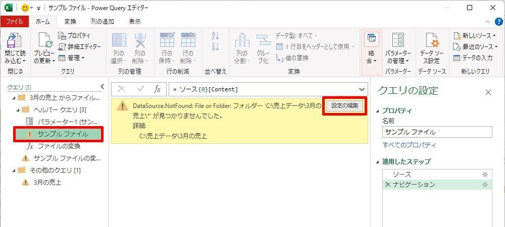Open the File (ファイル) tab

click(15, 22)
